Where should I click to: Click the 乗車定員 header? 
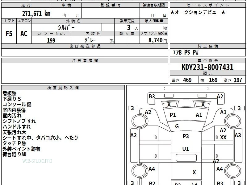click(127, 21)
